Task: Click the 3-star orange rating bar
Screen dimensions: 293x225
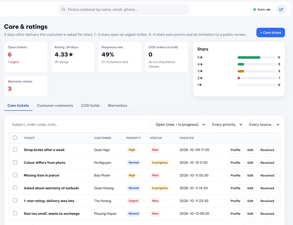Action: [241, 71]
